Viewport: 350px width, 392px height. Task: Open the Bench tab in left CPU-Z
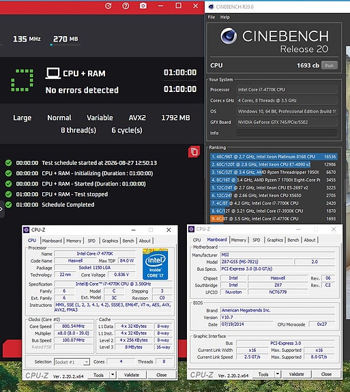coord(128,241)
